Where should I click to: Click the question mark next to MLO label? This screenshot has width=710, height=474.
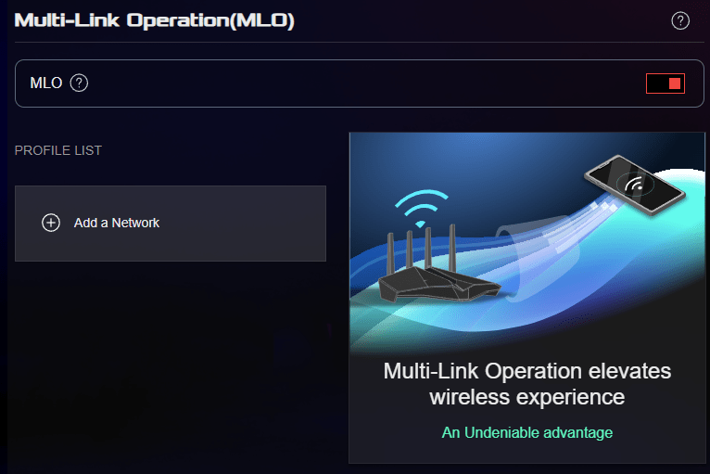click(79, 83)
